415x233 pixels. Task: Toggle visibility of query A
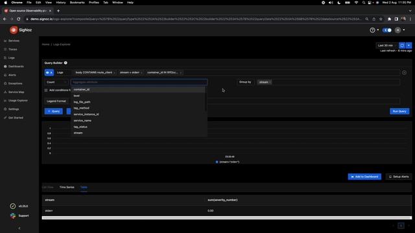pyautogui.click(x=49, y=72)
